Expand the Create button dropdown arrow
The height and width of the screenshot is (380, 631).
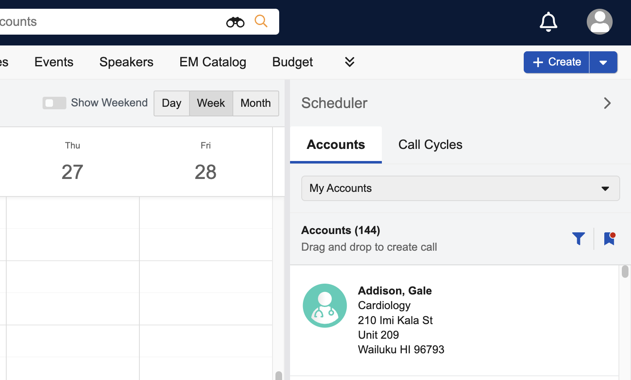tap(603, 62)
